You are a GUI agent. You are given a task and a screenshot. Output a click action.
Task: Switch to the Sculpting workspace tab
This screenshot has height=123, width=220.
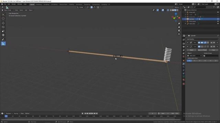pos(46,4)
